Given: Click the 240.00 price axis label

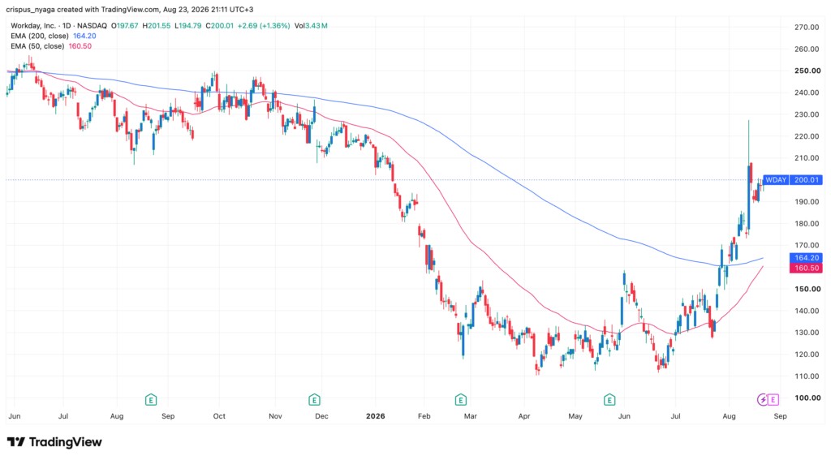Looking at the screenshot, I should click(807, 92).
